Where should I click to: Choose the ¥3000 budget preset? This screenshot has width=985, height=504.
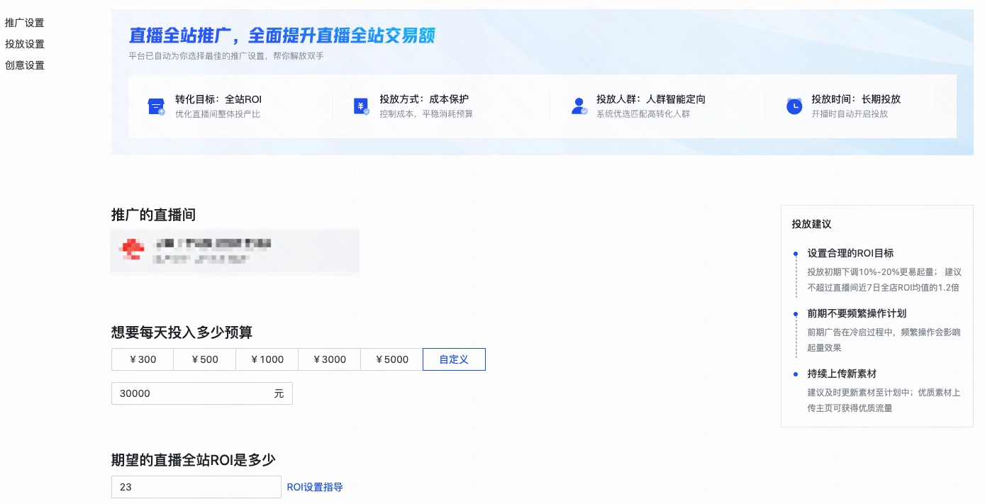click(329, 359)
